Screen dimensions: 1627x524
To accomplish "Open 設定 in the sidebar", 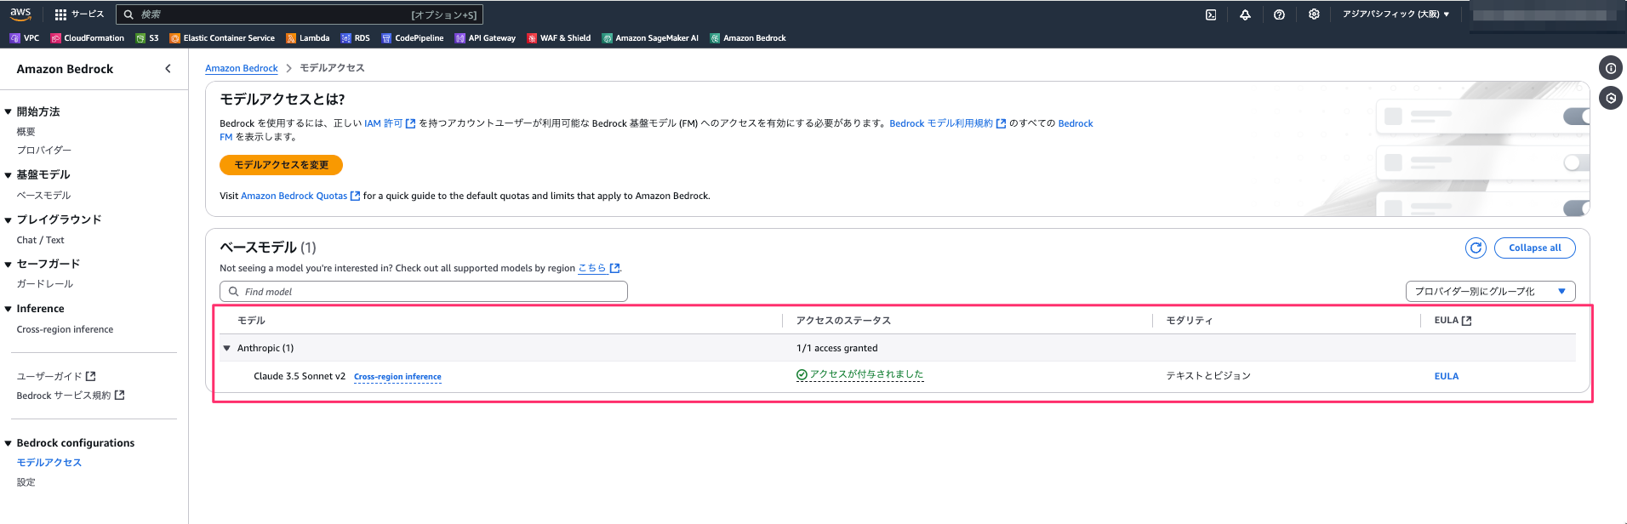I will [x=26, y=482].
